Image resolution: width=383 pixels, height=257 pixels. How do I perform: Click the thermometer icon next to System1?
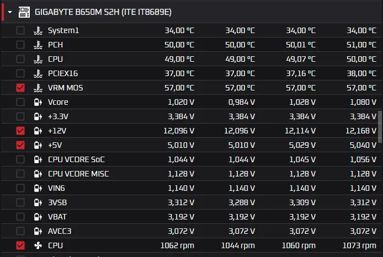[x=38, y=30]
